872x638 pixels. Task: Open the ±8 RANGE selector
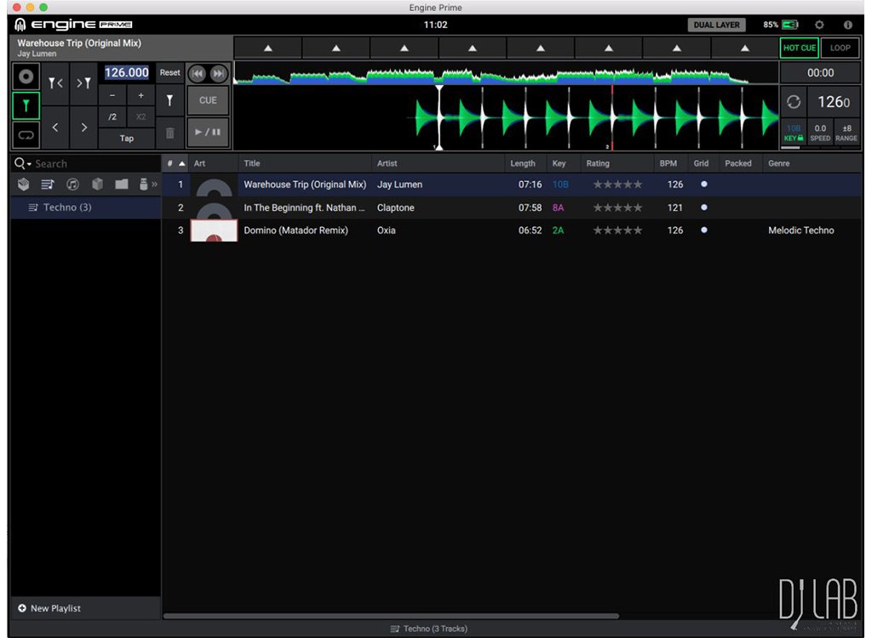pyautogui.click(x=846, y=133)
